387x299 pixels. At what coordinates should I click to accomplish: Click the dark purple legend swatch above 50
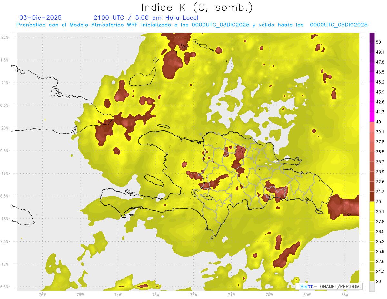point(372,37)
